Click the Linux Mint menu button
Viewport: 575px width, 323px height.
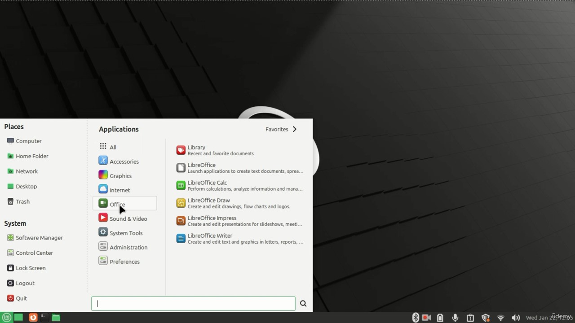click(x=6, y=318)
